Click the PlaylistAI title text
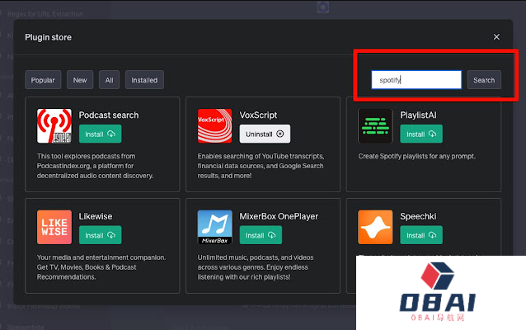The width and height of the screenshot is (526, 330). click(418, 115)
